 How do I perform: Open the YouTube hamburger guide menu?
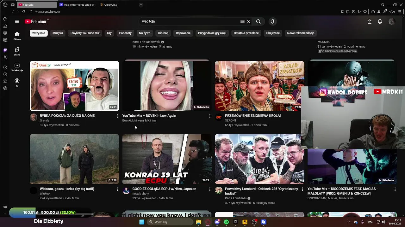tap(17, 21)
